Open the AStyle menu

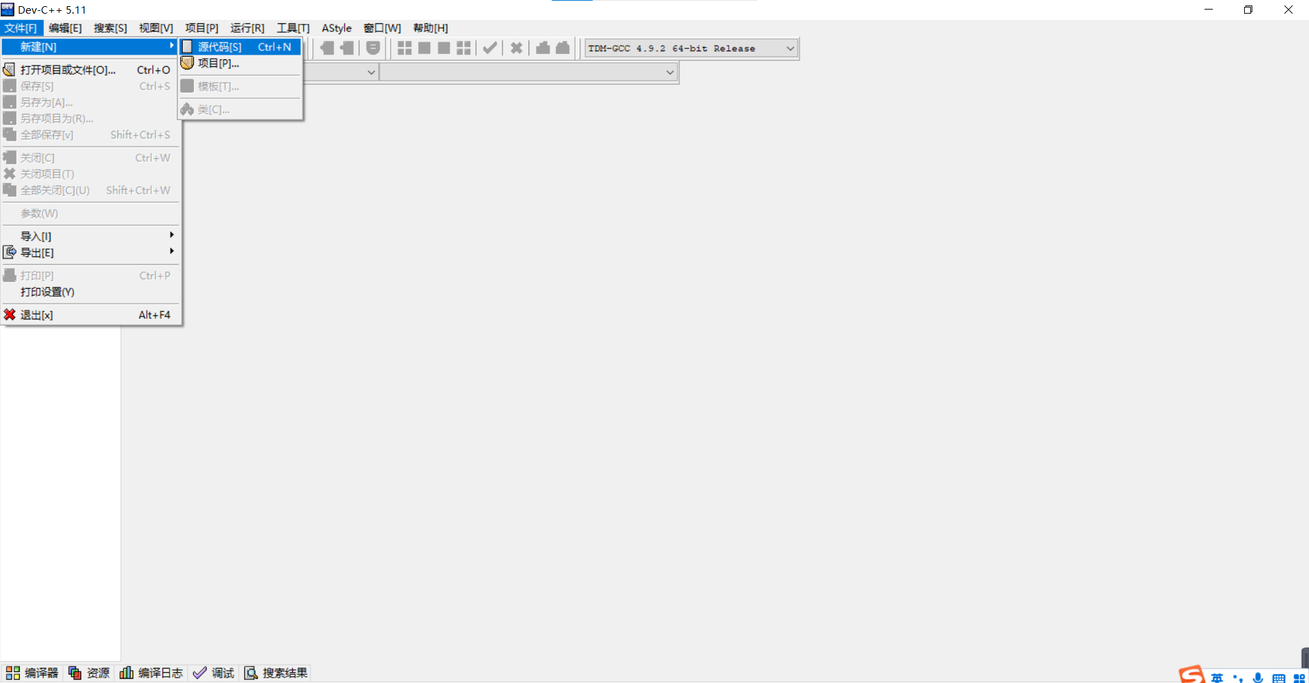(337, 28)
